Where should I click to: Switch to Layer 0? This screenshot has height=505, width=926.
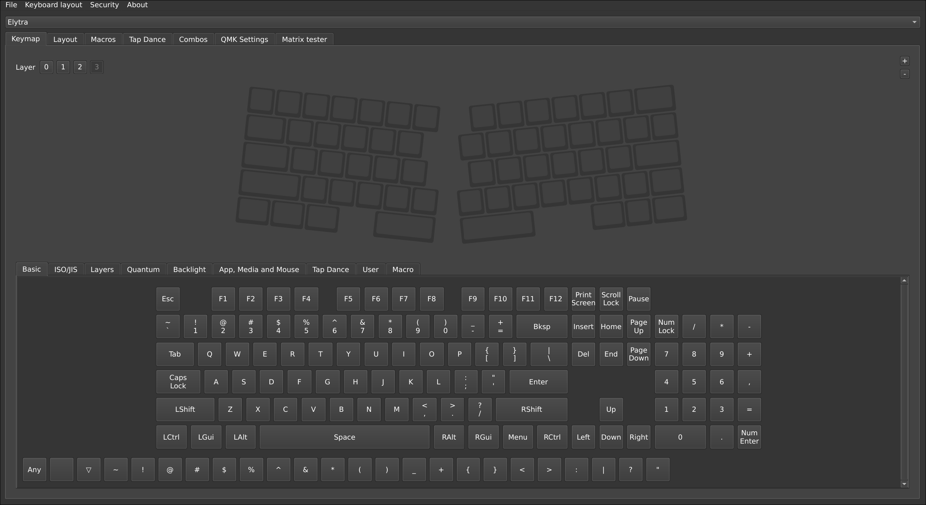(46, 67)
